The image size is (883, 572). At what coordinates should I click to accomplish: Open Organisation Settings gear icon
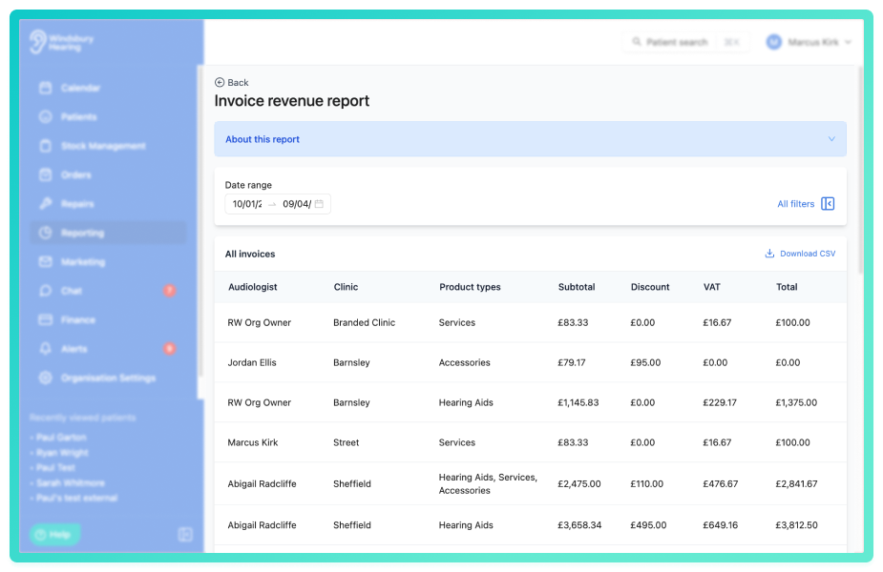(x=46, y=378)
